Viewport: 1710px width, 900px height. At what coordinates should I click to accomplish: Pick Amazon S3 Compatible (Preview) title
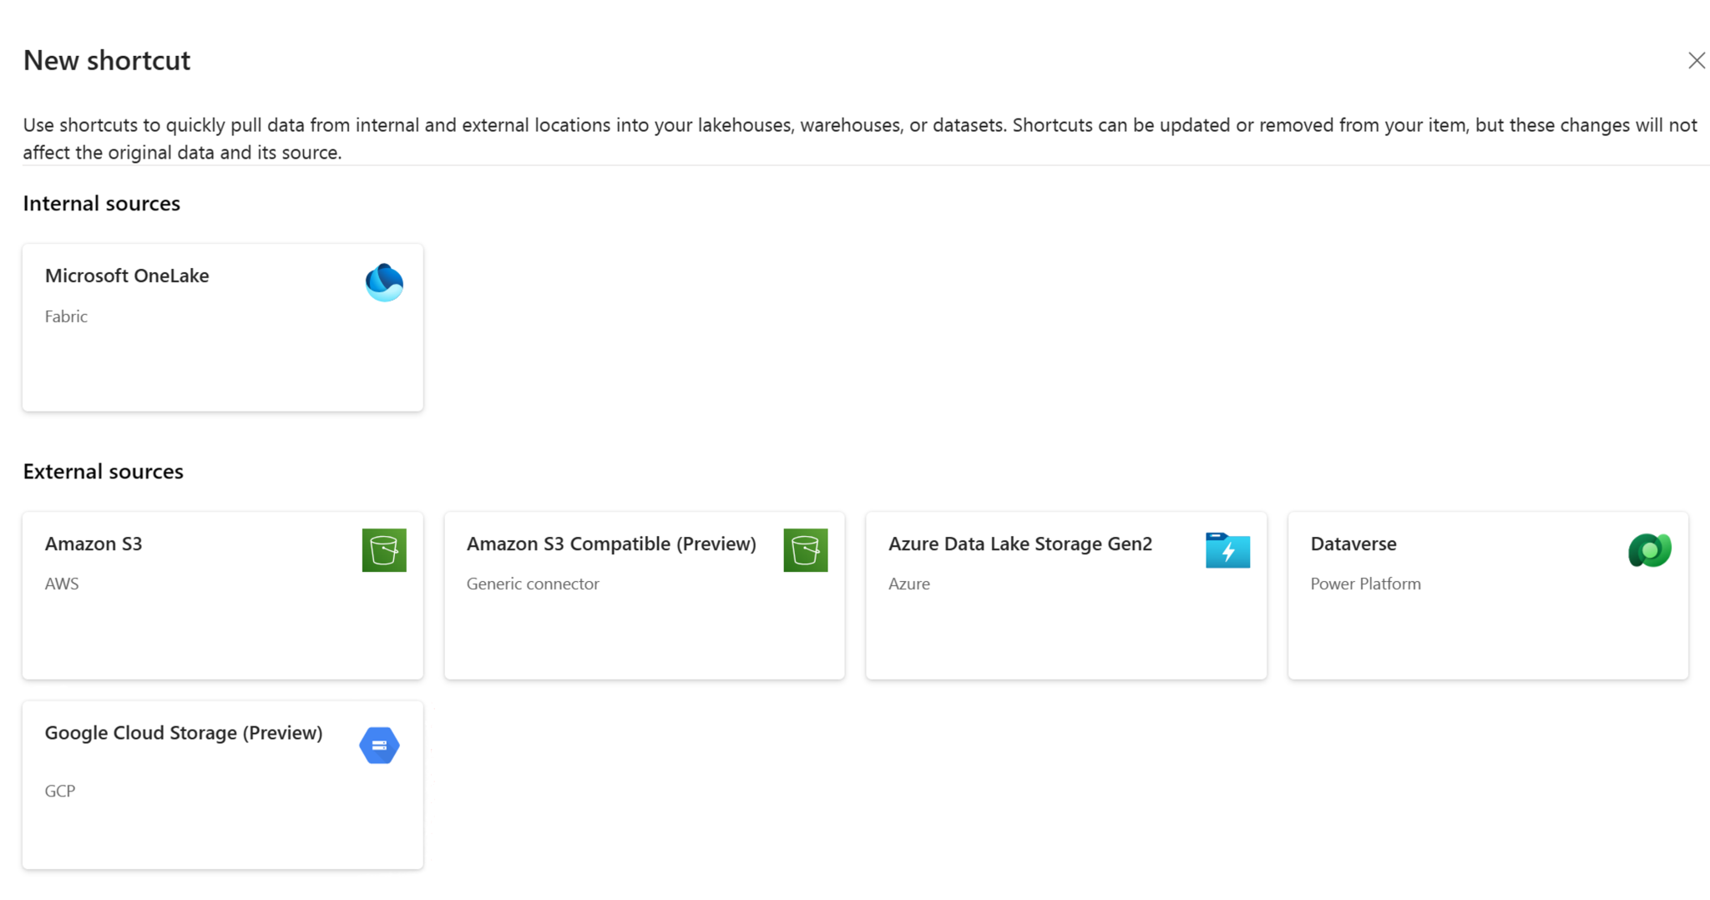click(611, 544)
